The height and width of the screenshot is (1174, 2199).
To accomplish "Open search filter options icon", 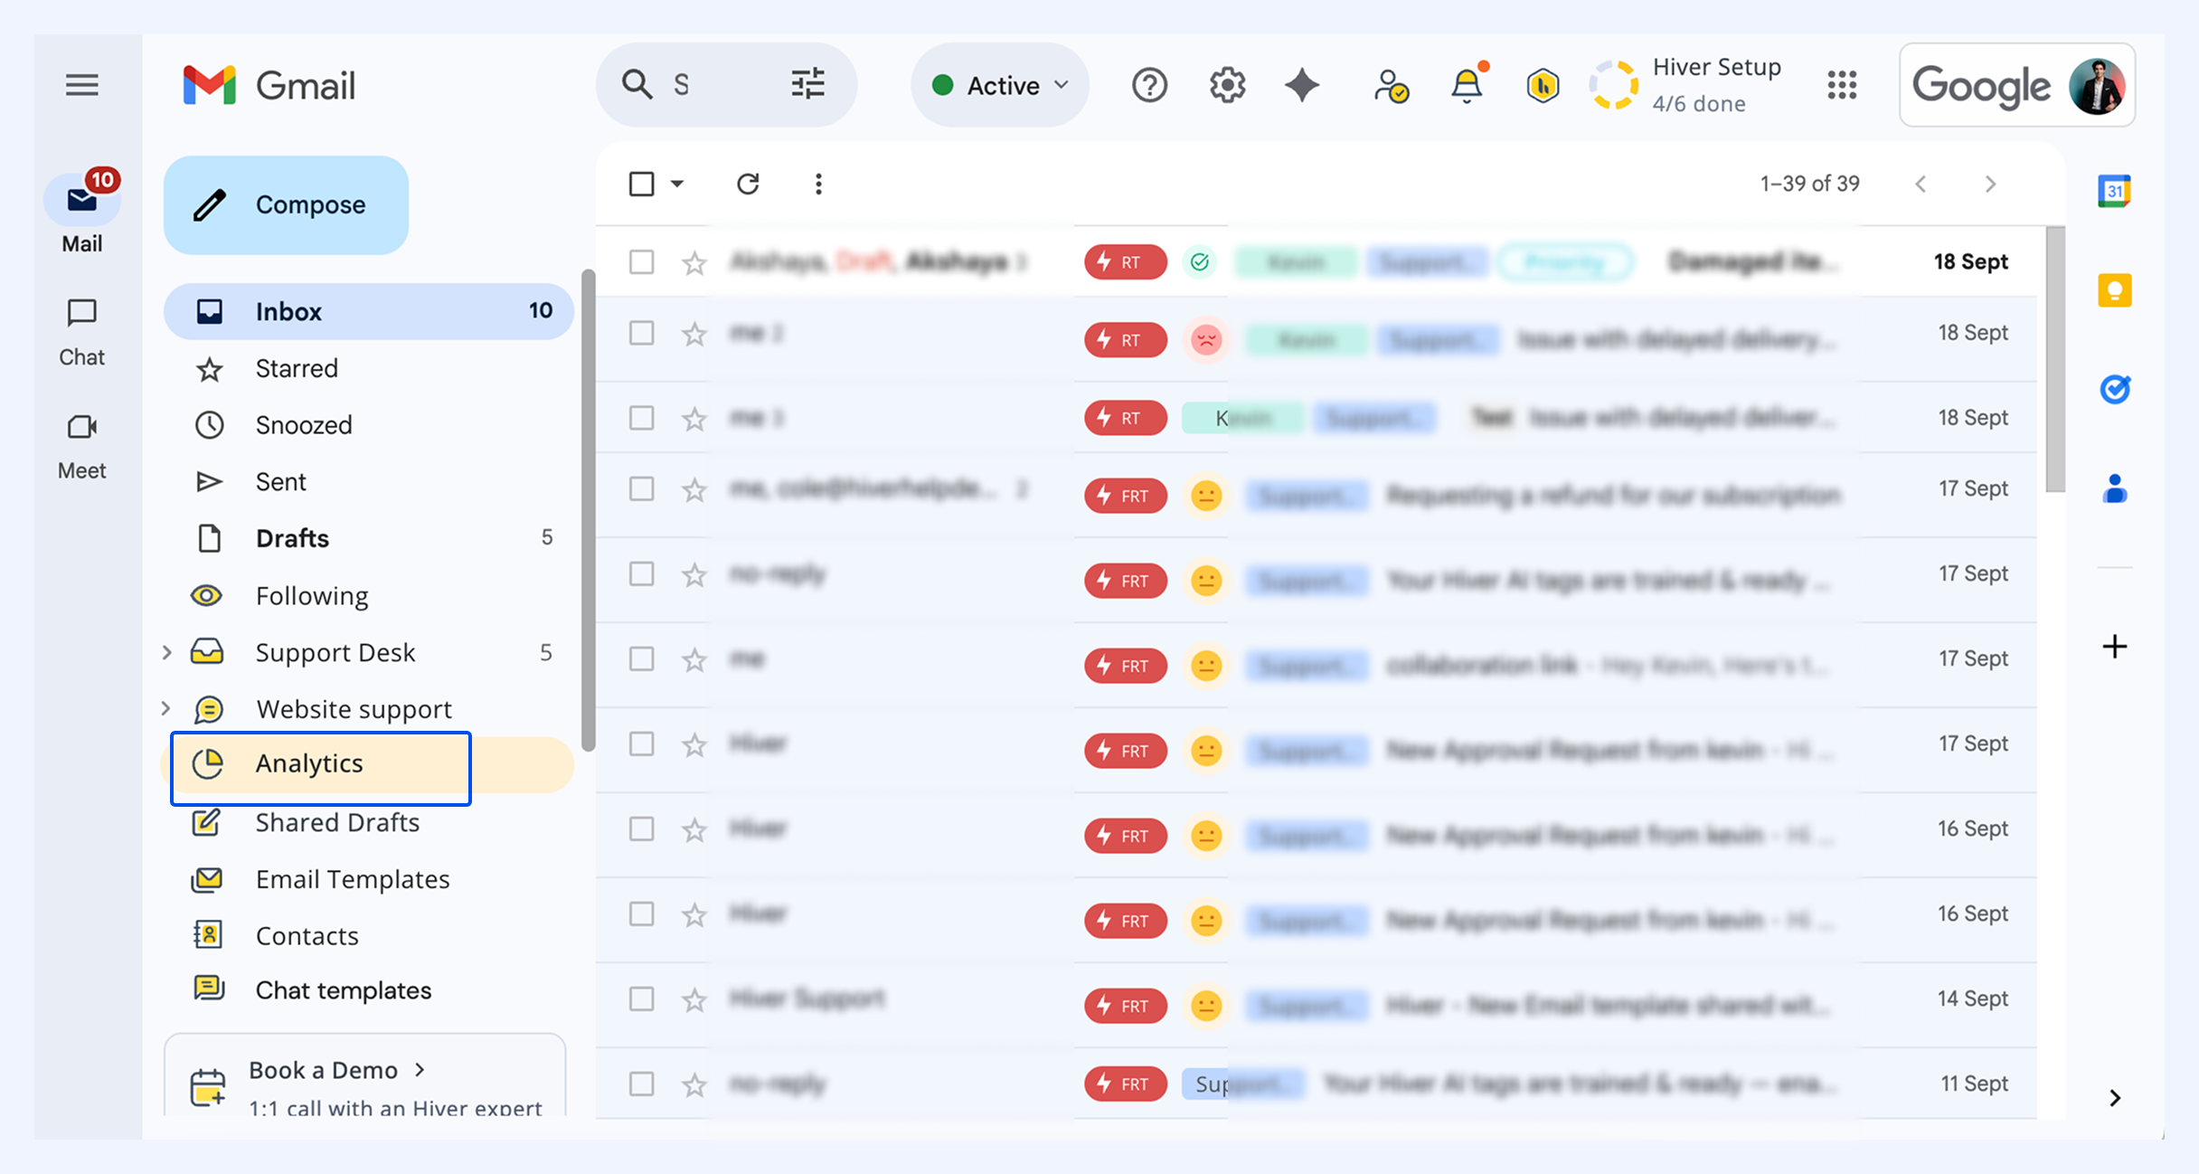I will click(x=807, y=84).
